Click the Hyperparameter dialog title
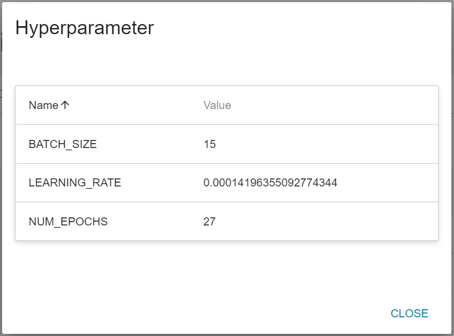The height and width of the screenshot is (336, 454). [x=84, y=28]
